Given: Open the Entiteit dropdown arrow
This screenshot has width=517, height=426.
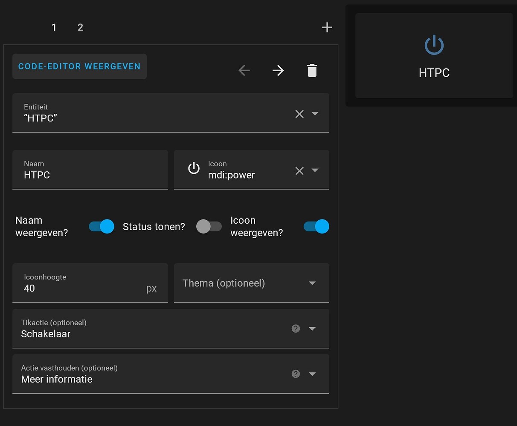Looking at the screenshot, I should click(315, 114).
